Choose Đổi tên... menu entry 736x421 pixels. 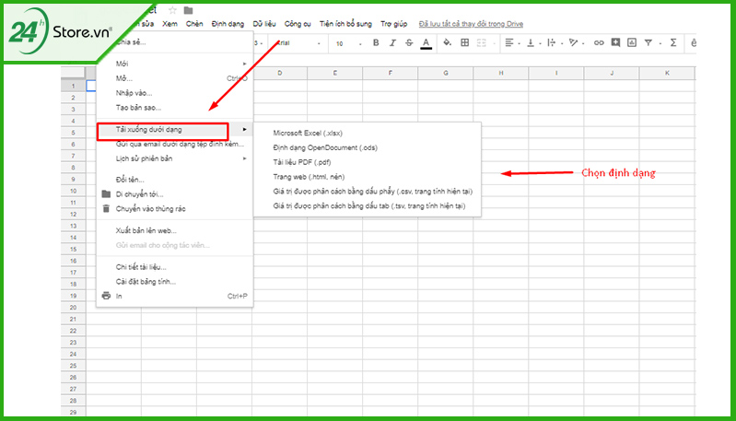pyautogui.click(x=175, y=180)
